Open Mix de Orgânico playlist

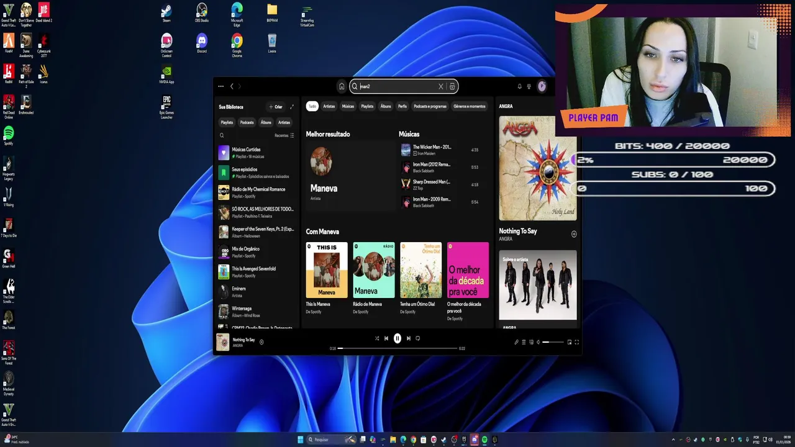pyautogui.click(x=256, y=252)
